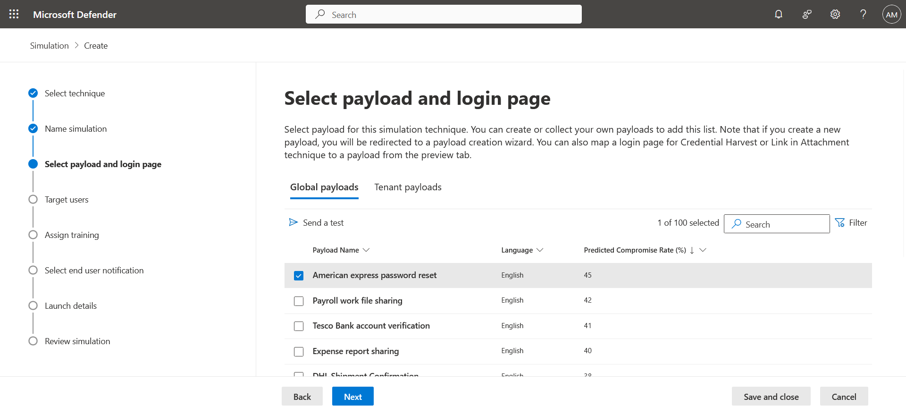Cancel the simulation wizard

point(844,397)
